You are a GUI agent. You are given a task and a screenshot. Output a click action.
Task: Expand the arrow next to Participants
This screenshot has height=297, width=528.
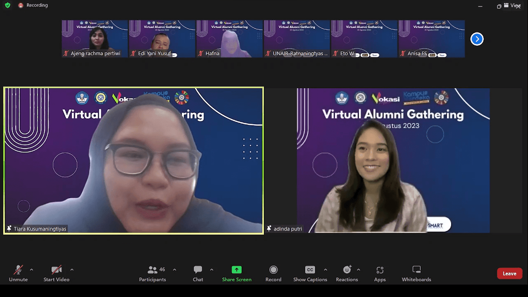click(x=175, y=270)
